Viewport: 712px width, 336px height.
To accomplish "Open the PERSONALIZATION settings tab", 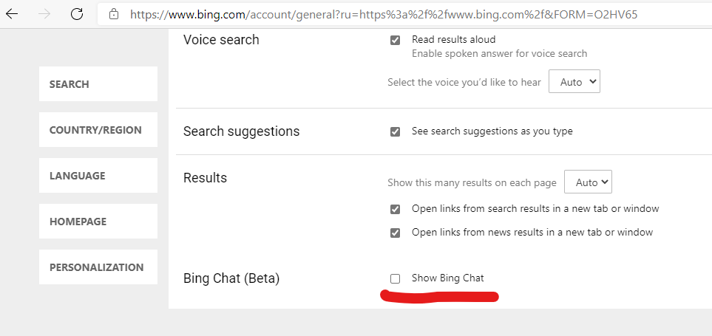I will [98, 267].
